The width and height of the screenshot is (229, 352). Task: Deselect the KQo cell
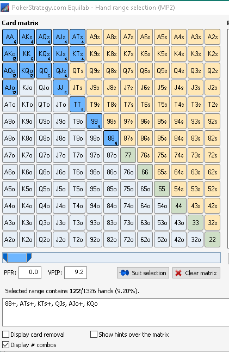click(x=27, y=70)
